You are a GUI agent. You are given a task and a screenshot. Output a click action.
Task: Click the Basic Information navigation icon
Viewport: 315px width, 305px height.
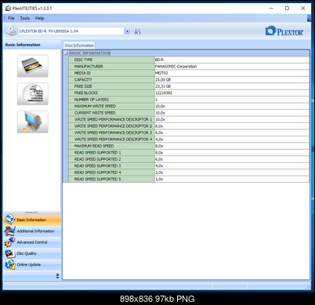click(x=10, y=220)
